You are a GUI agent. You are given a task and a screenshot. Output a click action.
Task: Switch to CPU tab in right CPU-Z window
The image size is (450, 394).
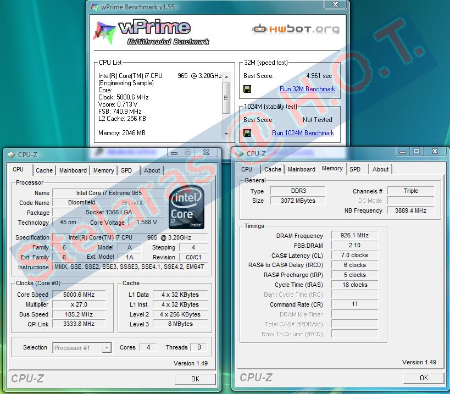247,169
